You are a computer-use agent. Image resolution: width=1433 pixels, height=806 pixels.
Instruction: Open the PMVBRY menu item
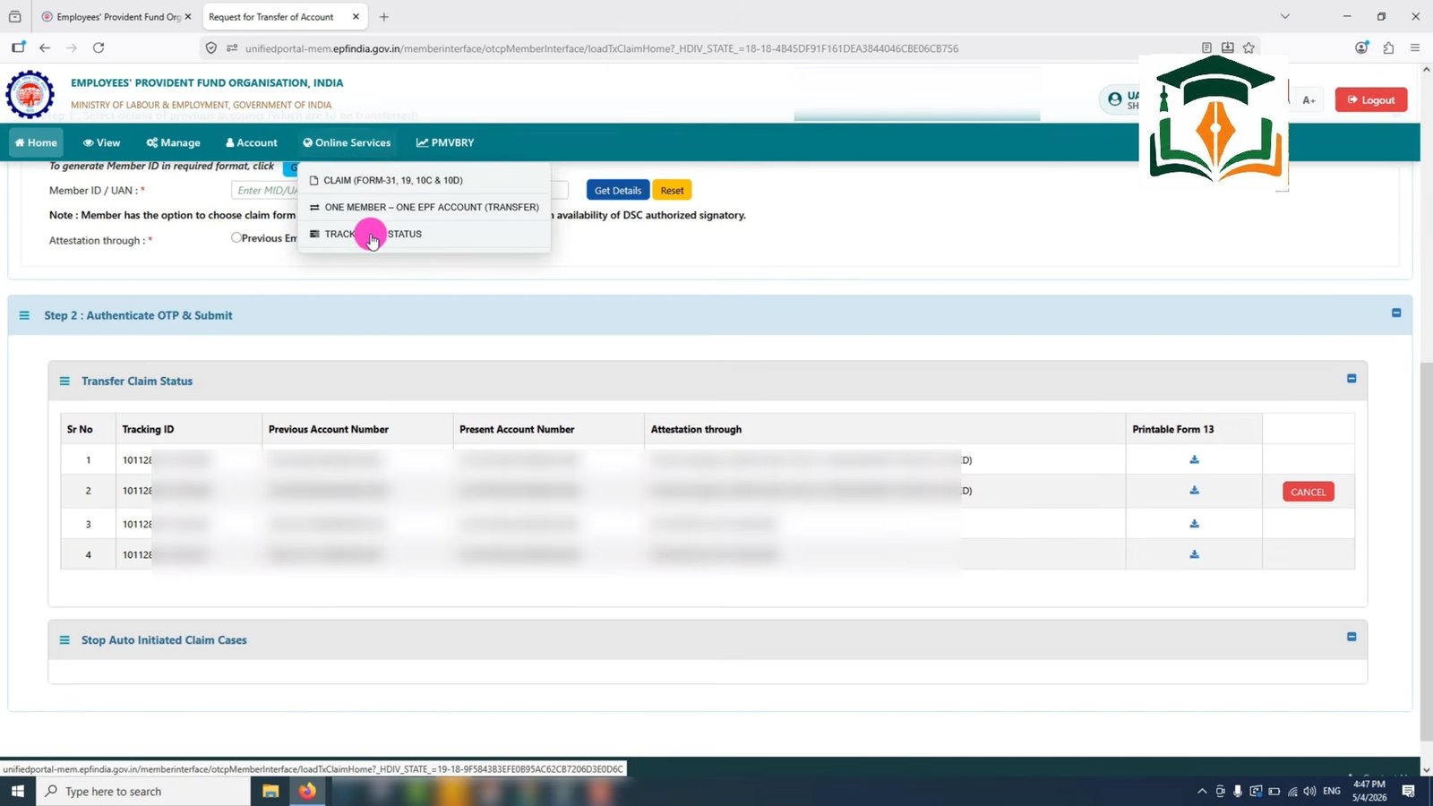[x=445, y=142]
